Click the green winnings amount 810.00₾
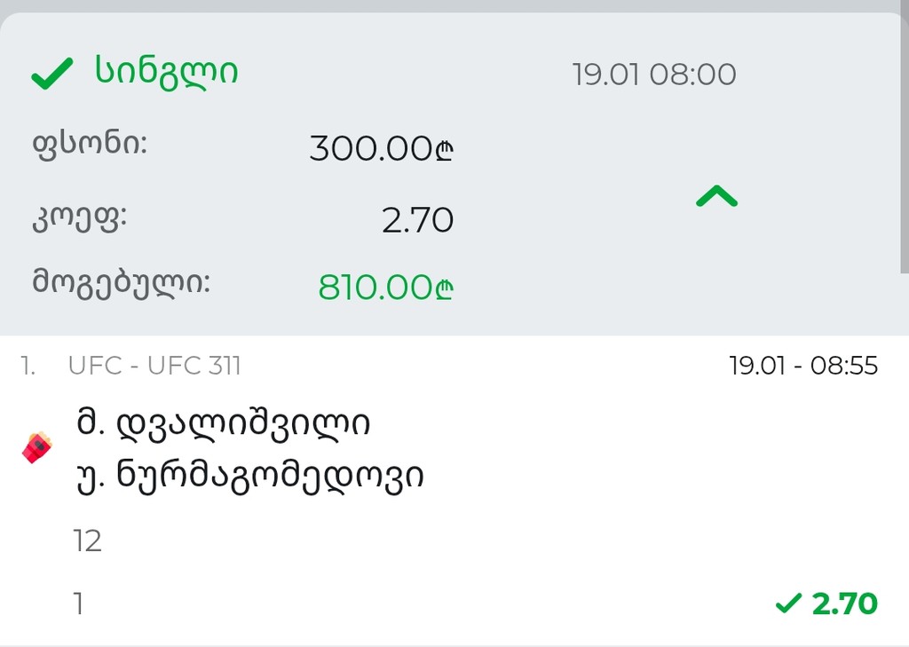Screen dimensions: 909x647 386,288
